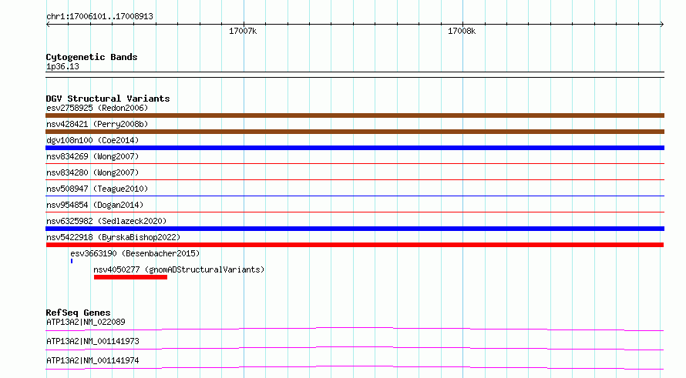Open the nsv954854 (Dogan2014) variant
This screenshot has width=686, height=378.
[x=95, y=205]
